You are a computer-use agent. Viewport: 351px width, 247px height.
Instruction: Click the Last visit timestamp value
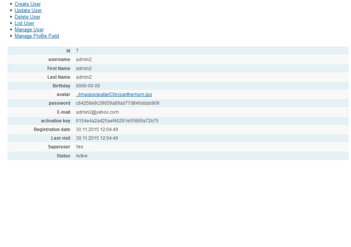[97, 138]
